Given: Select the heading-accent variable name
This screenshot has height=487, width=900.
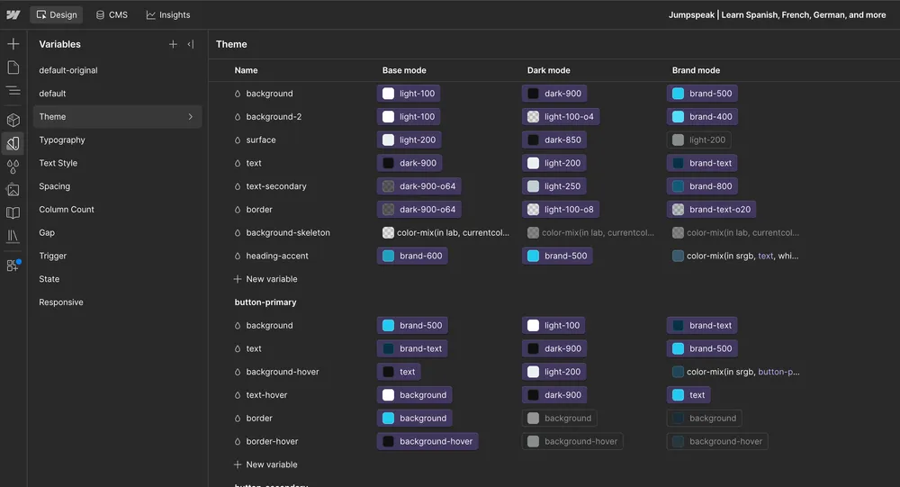Looking at the screenshot, I should [277, 257].
